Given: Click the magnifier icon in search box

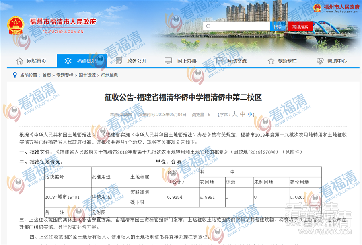Looking at the screenshot, I should pyautogui.click(x=208, y=27).
